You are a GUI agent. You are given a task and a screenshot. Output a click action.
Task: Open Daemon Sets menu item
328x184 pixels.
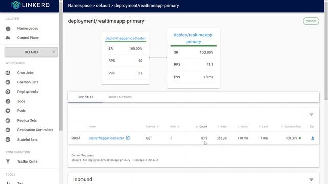coord(28,82)
